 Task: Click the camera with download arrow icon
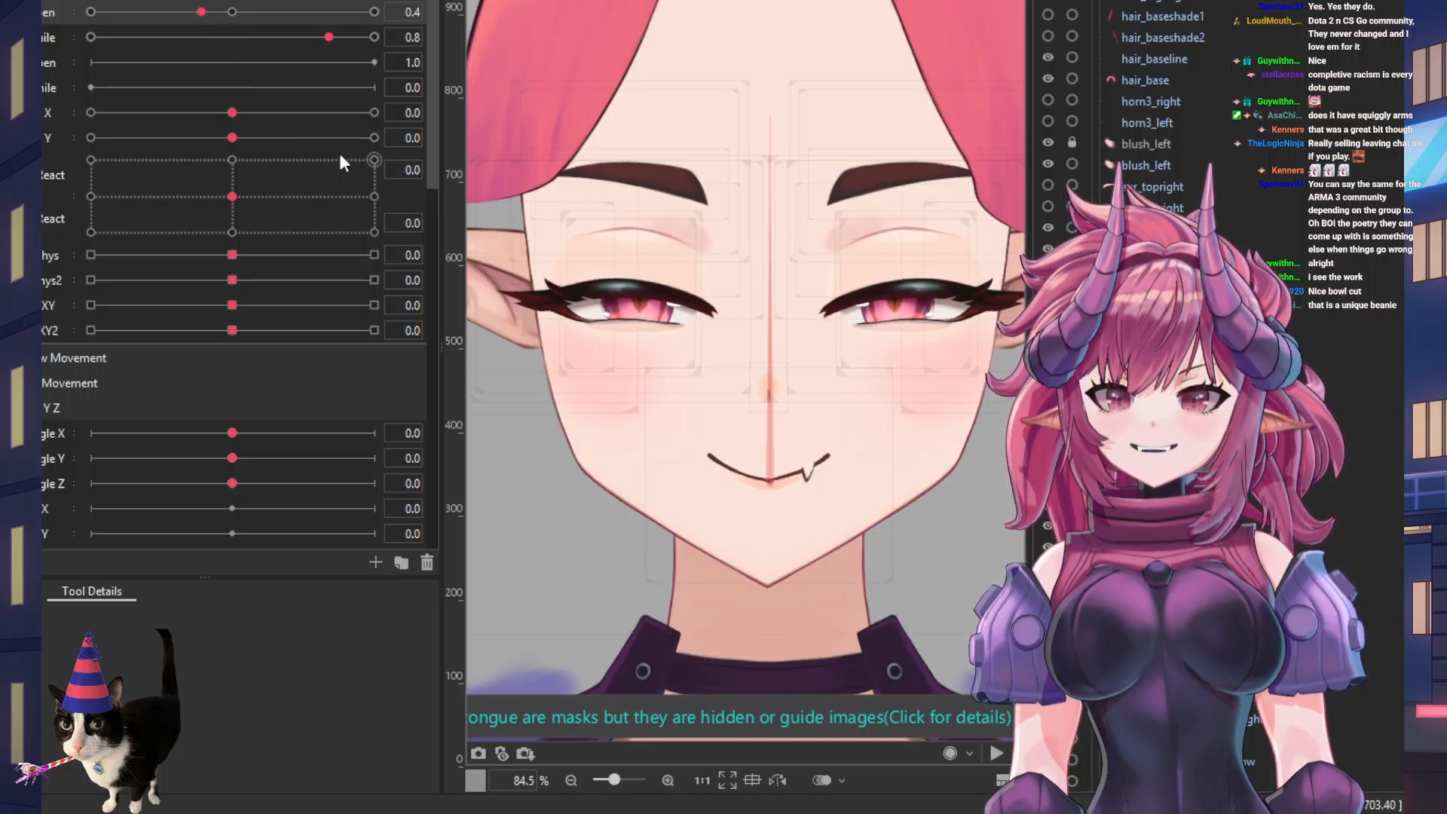click(525, 753)
